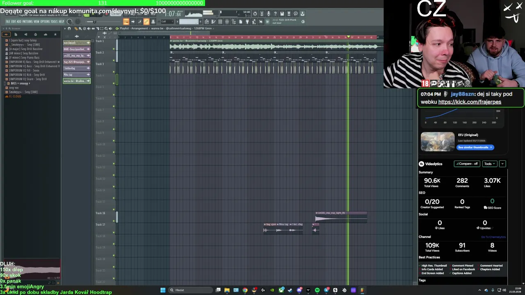Open the mixer view button
525x295 pixels.
click(x=227, y=22)
